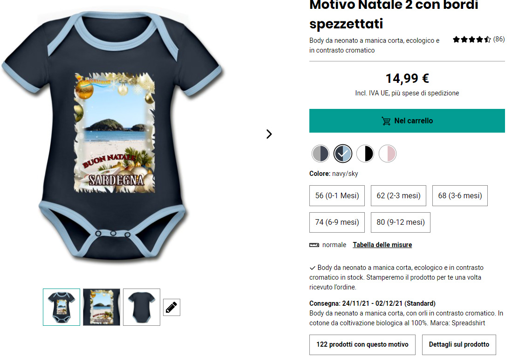Go to next product image arrow

tap(269, 134)
